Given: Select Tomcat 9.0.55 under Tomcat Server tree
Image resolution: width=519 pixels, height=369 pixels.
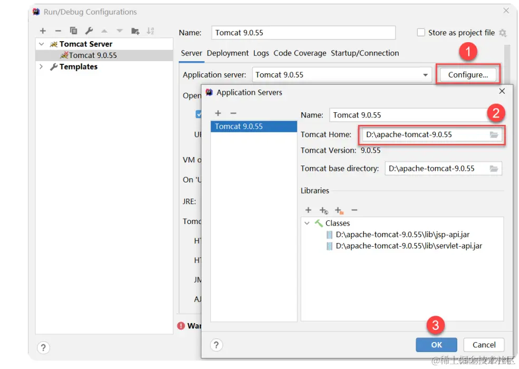Looking at the screenshot, I should coord(104,55).
